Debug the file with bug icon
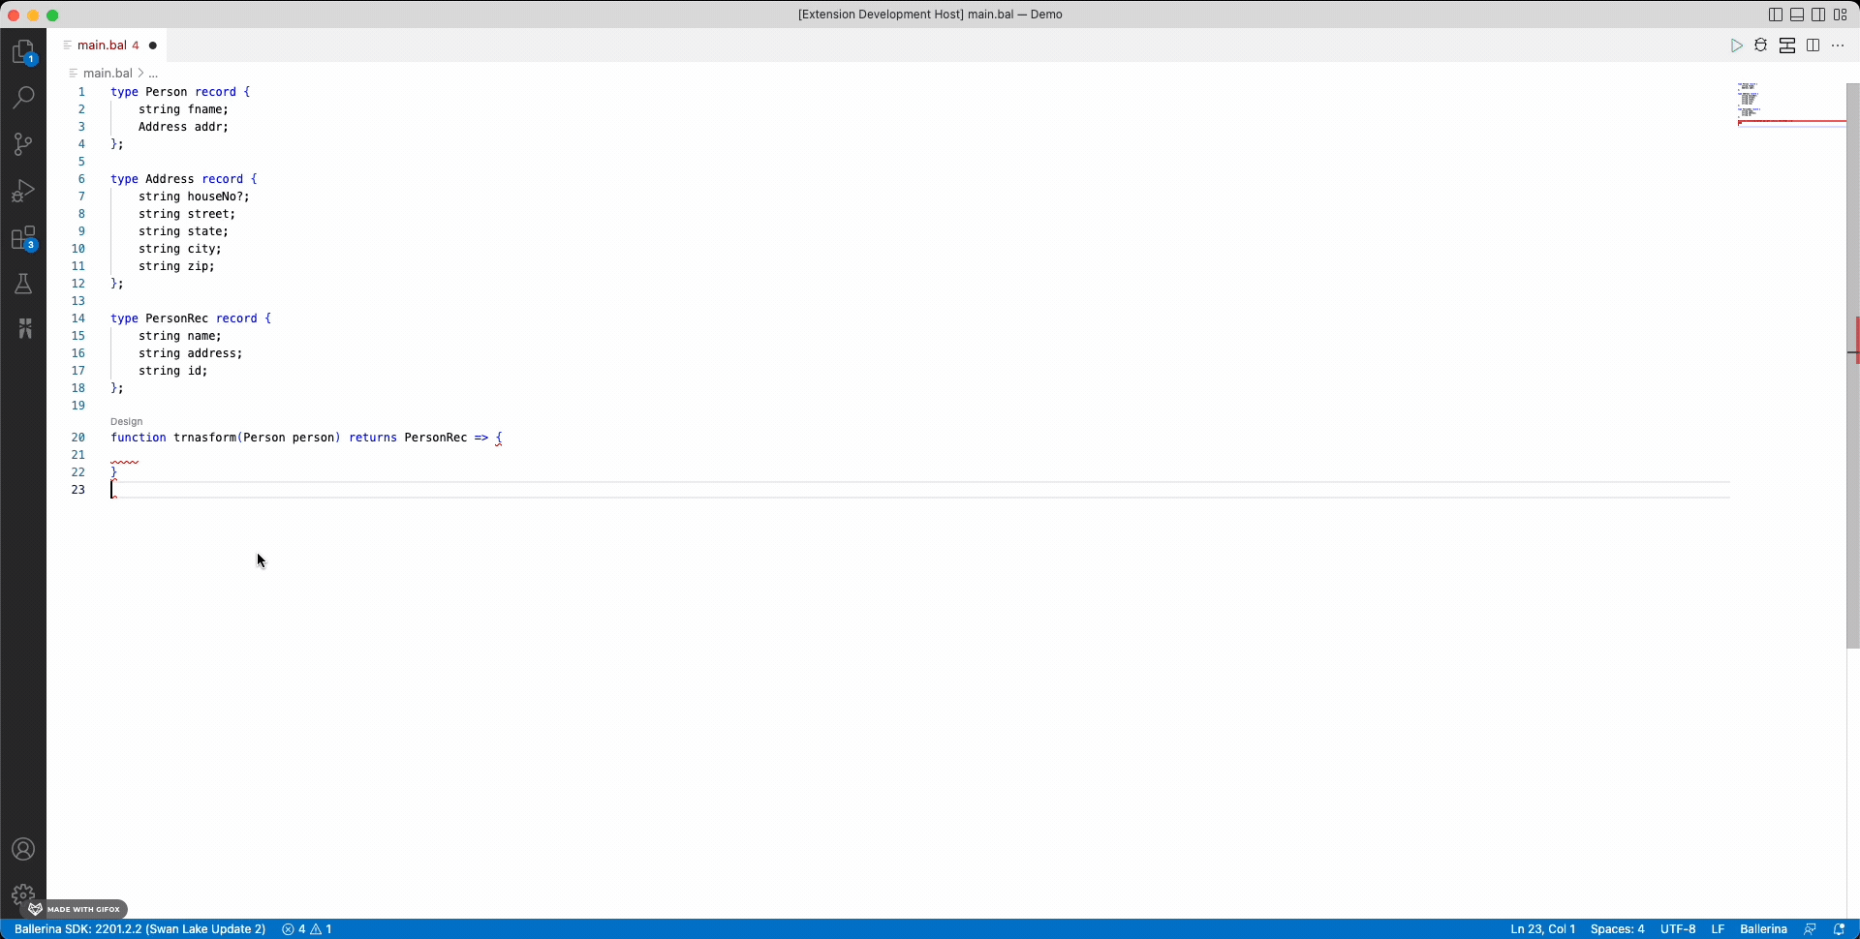This screenshot has height=939, width=1860. [1761, 45]
